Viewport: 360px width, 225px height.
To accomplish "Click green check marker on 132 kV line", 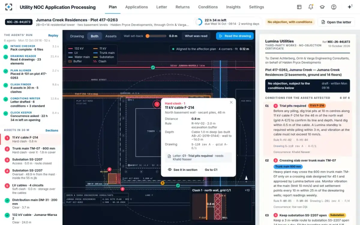I will pyautogui.click(x=153, y=67).
